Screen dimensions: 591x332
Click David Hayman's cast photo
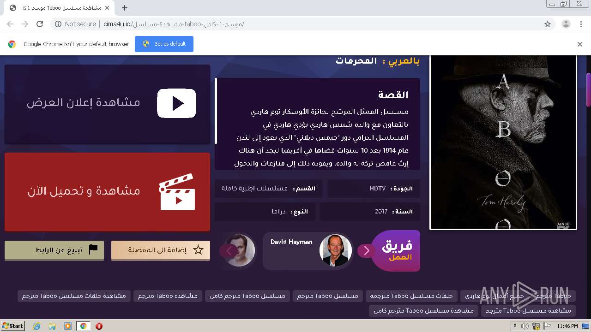click(x=335, y=250)
